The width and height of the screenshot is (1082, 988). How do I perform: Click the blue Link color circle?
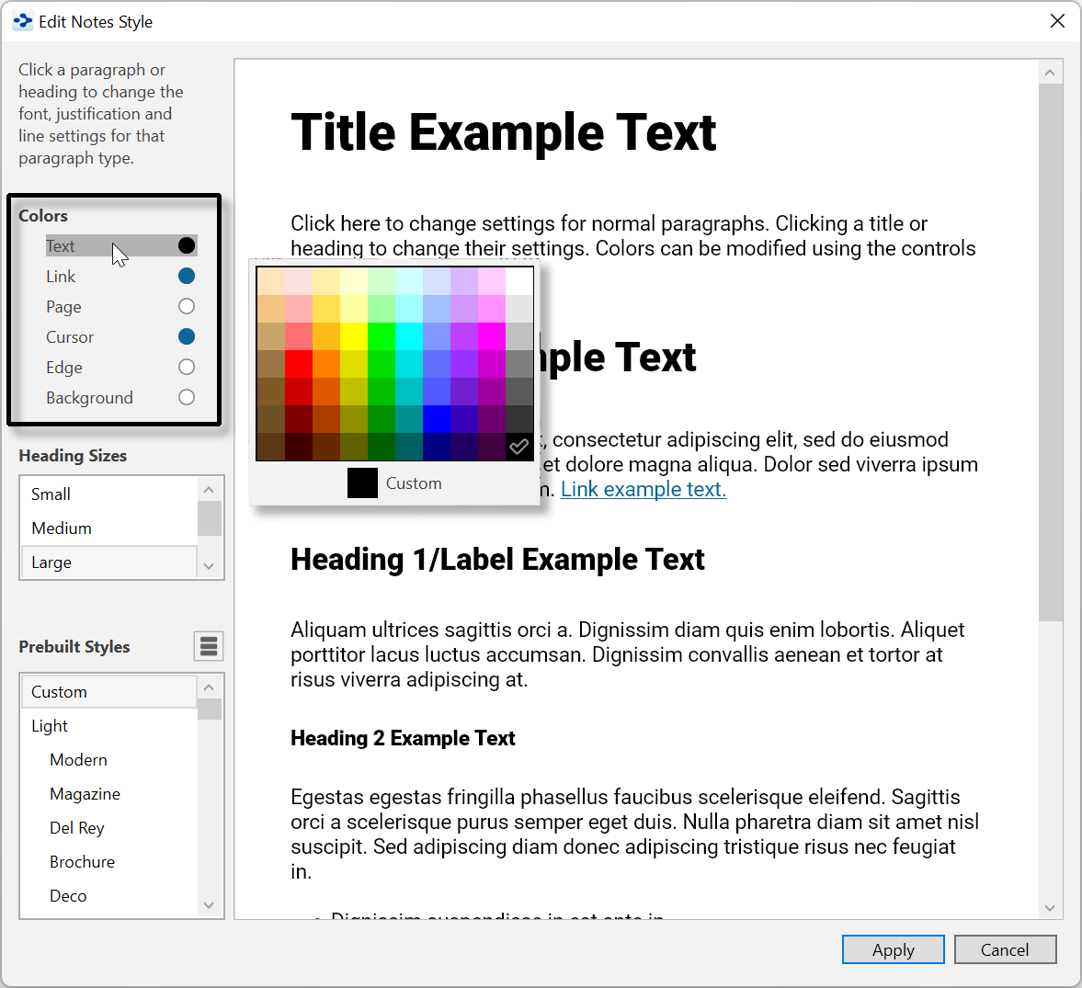point(187,276)
